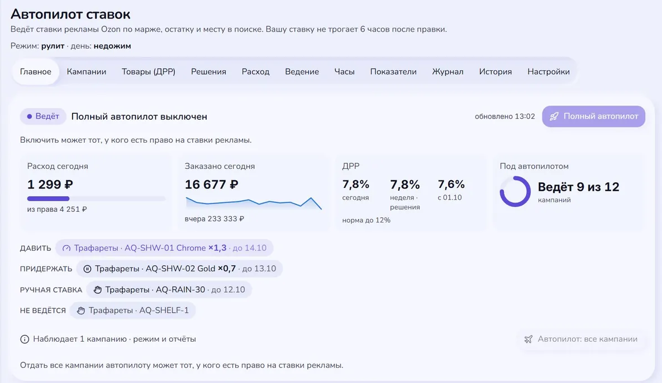Open the Главное tab
Image resolution: width=662 pixels, height=383 pixels.
[35, 71]
